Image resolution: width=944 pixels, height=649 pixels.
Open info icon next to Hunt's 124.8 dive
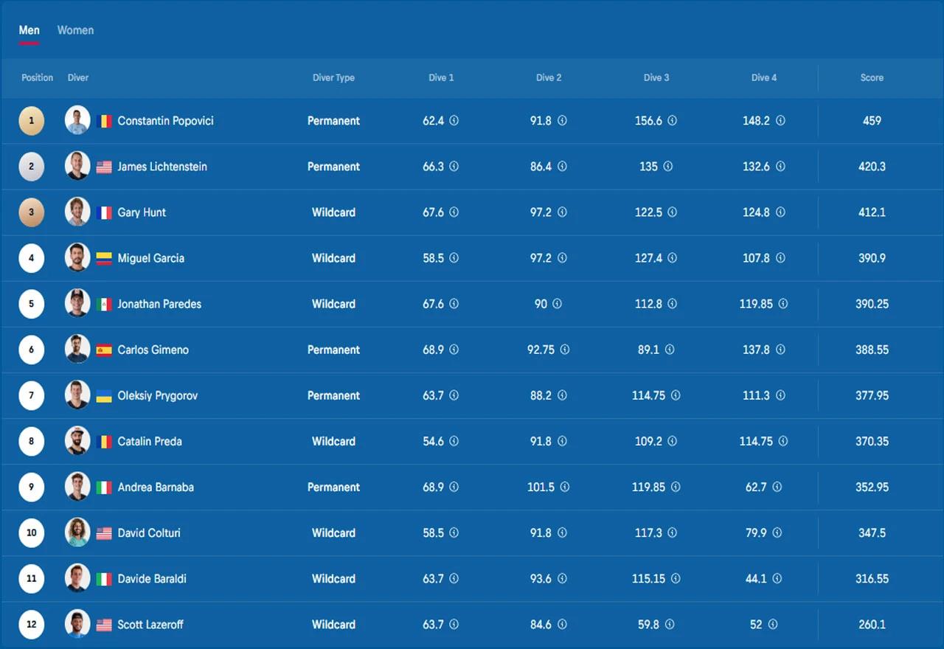coord(780,212)
